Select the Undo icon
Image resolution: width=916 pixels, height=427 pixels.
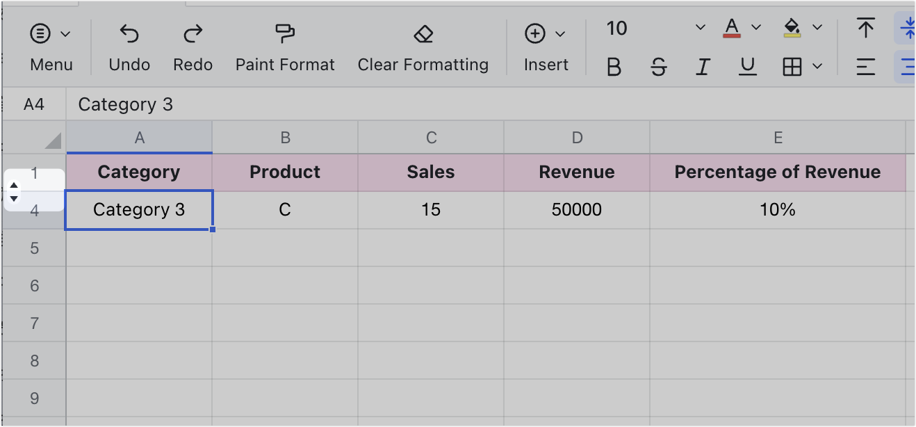129,33
